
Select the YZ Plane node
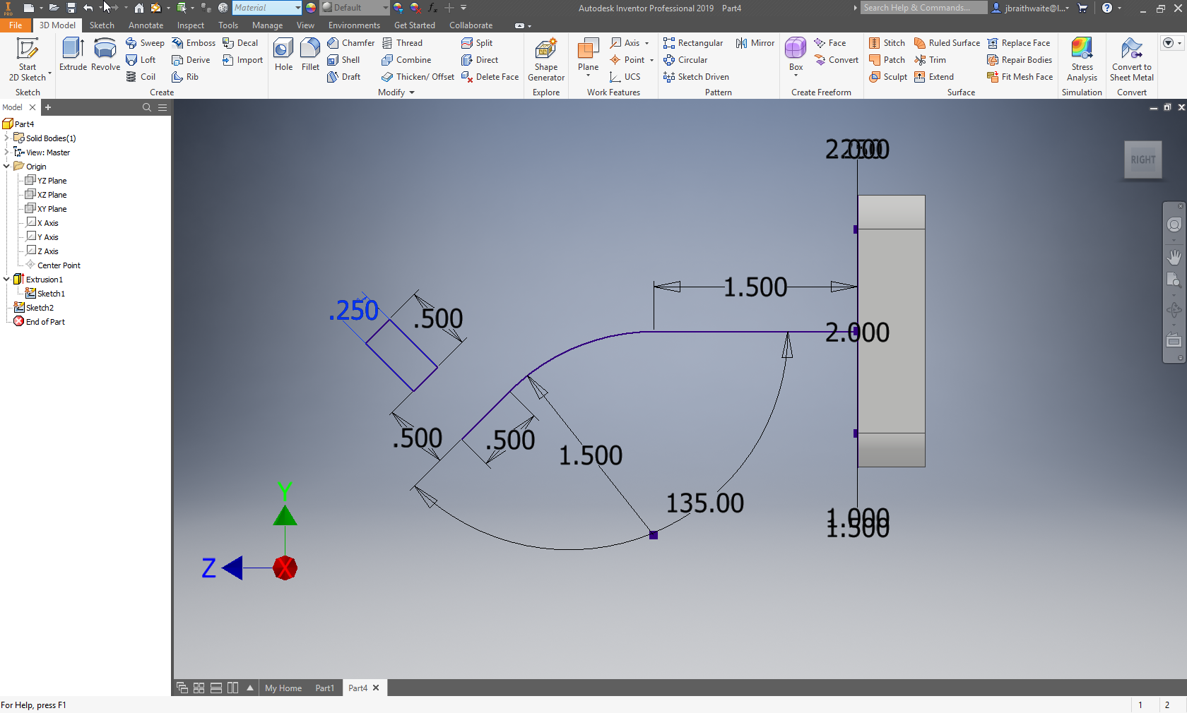point(46,180)
